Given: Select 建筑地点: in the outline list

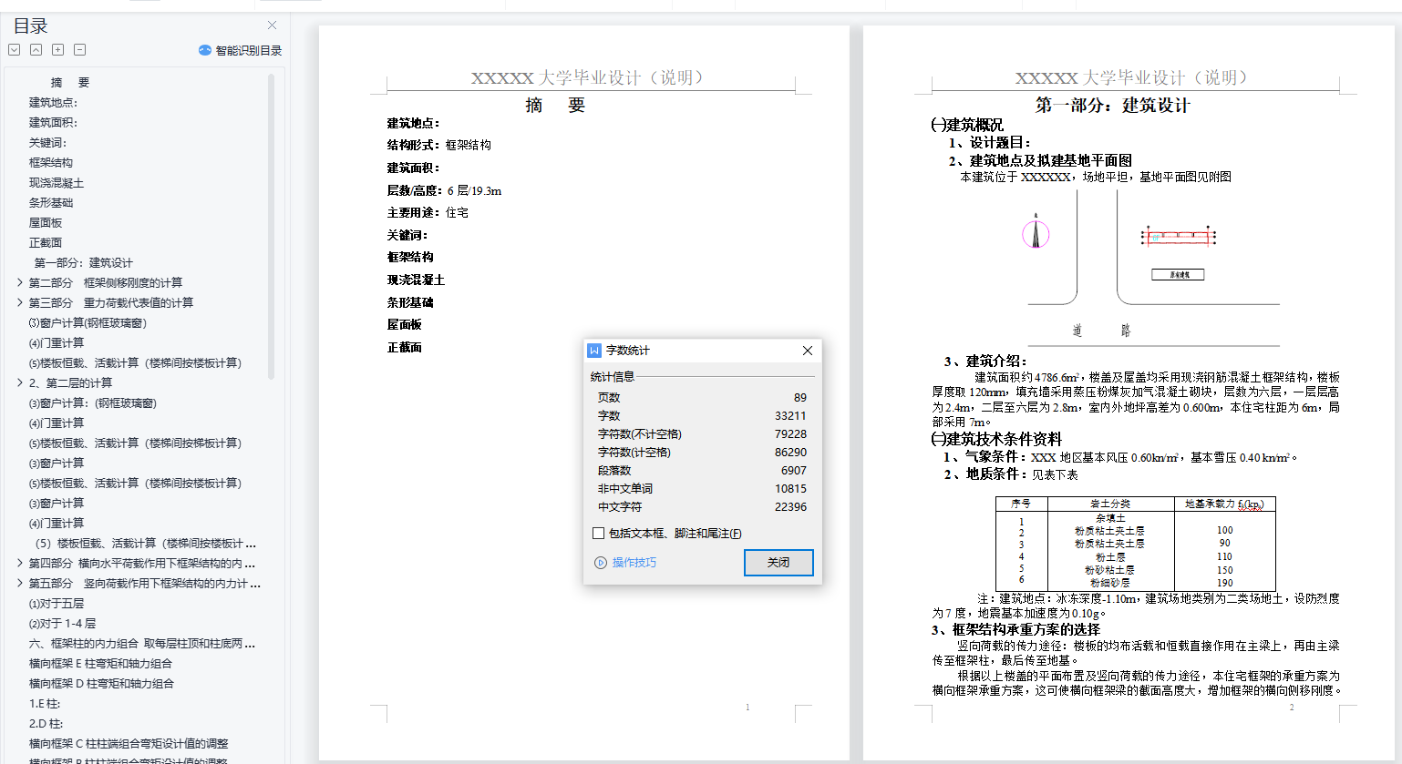Looking at the screenshot, I should click(x=54, y=102).
